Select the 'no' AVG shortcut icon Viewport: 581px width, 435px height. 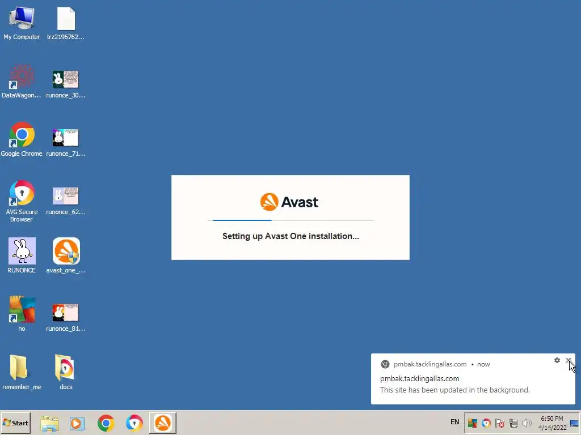coord(22,314)
